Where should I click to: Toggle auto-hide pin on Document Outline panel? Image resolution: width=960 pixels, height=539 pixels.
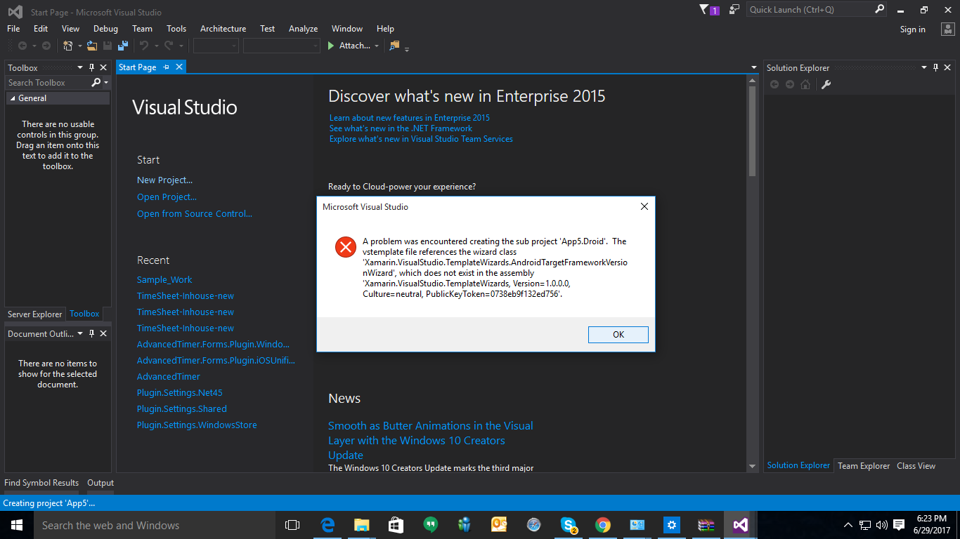coord(91,334)
